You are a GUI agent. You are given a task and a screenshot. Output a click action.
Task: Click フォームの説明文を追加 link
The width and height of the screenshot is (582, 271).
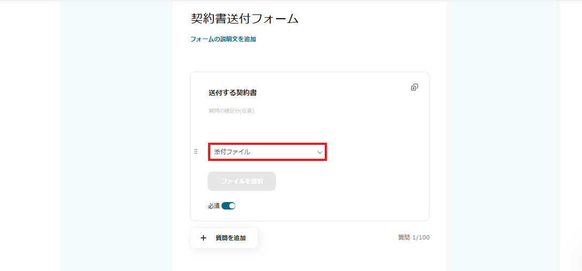pyautogui.click(x=223, y=39)
